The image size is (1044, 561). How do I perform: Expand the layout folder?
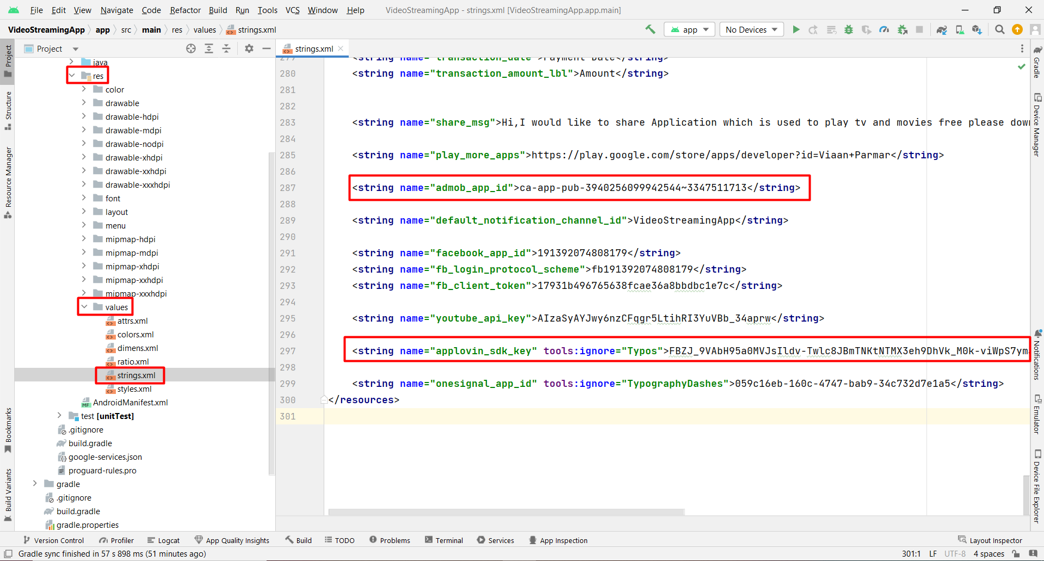tap(84, 212)
